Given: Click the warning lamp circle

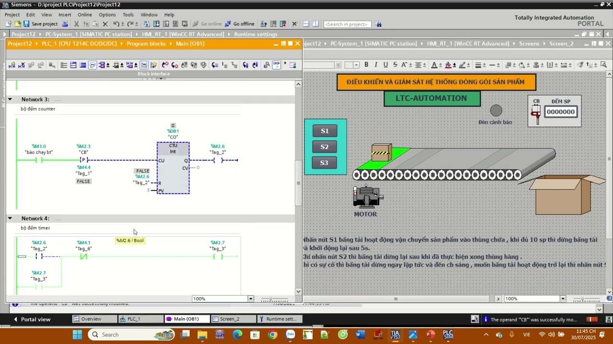Looking at the screenshot, I should (x=496, y=111).
